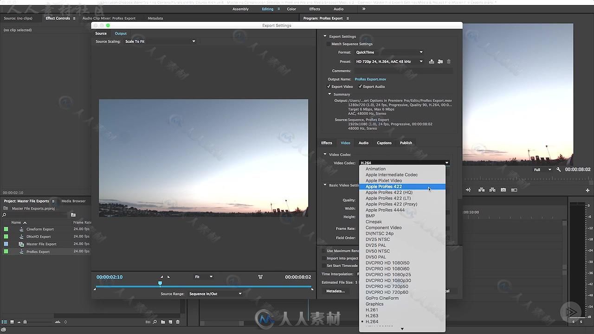Screen dimensions: 594x334
Task: Uncheck the Export Audio checkbox
Action: tap(360, 87)
